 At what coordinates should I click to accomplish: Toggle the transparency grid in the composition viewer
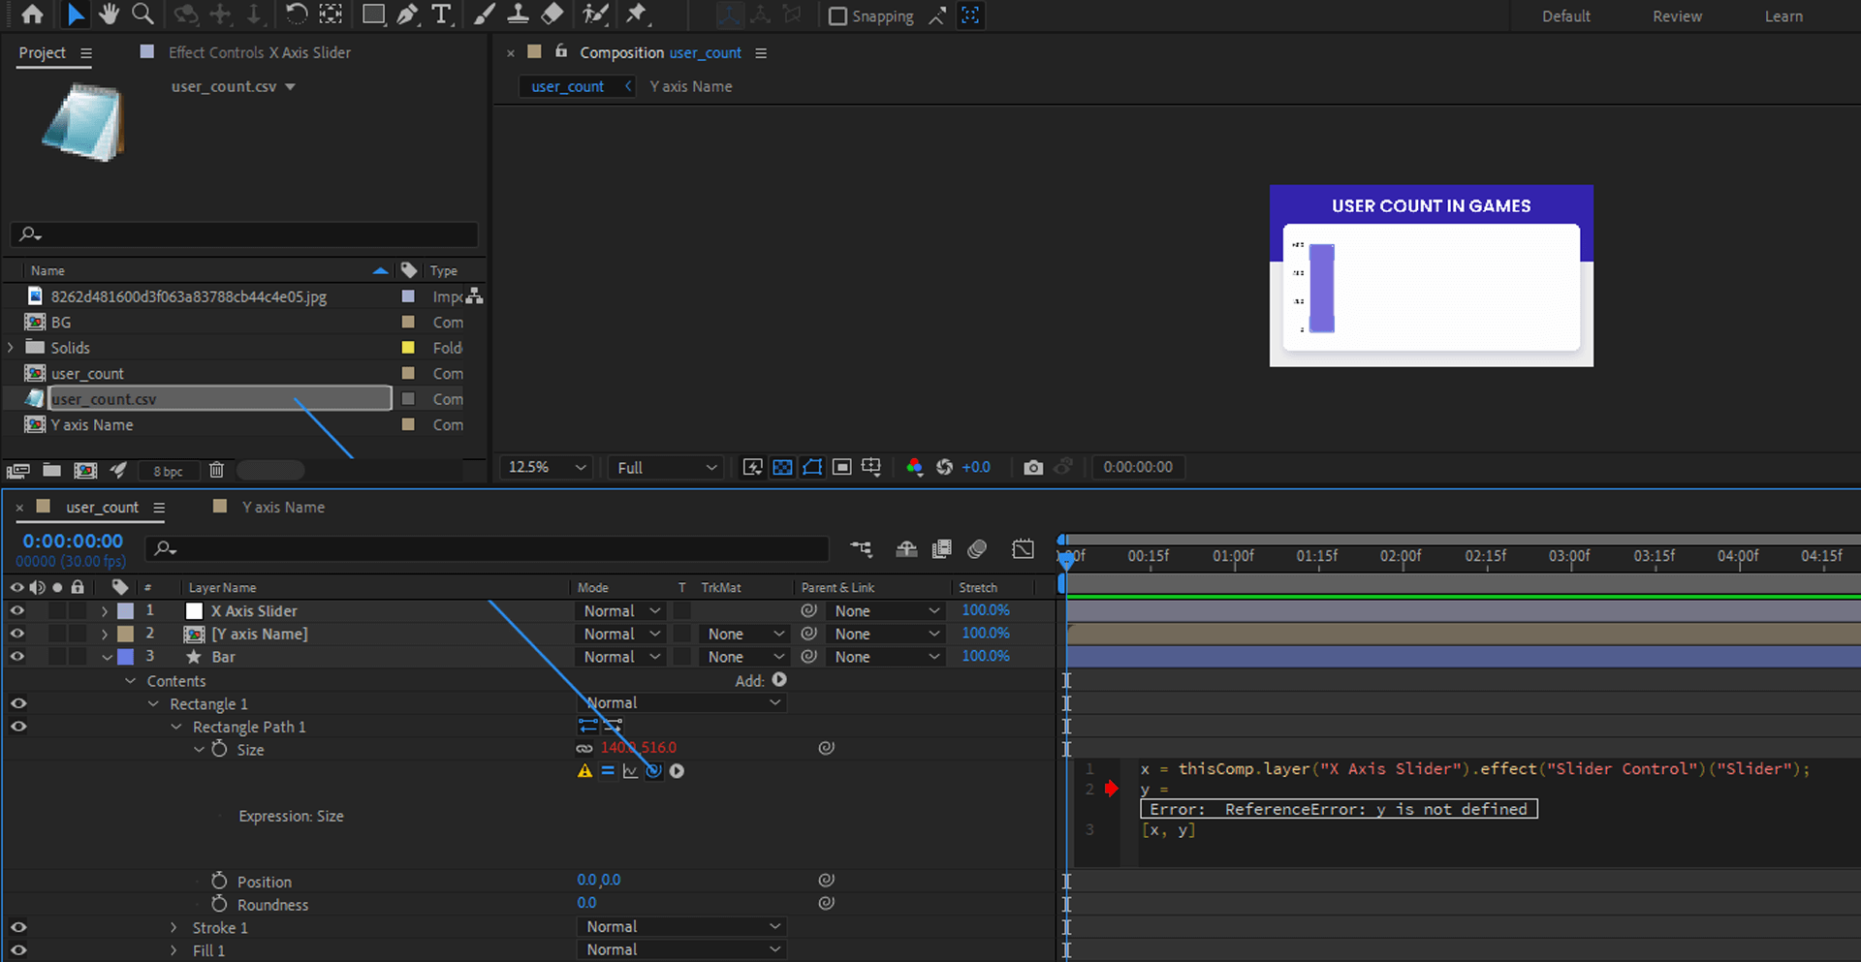click(x=782, y=467)
